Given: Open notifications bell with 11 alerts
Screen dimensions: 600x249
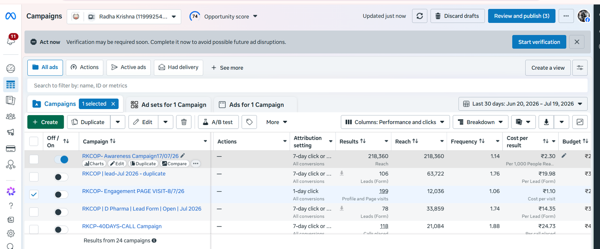Looking at the screenshot, I should click(11, 40).
